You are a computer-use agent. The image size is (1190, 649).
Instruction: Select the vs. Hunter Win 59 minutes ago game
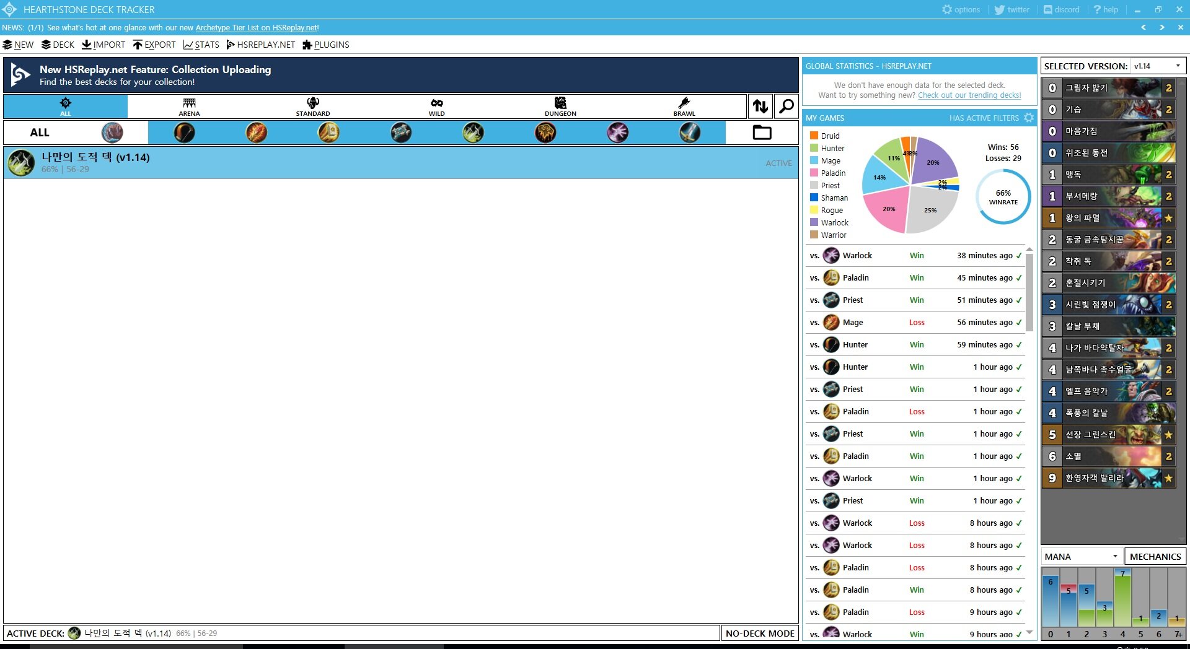pyautogui.click(x=915, y=344)
